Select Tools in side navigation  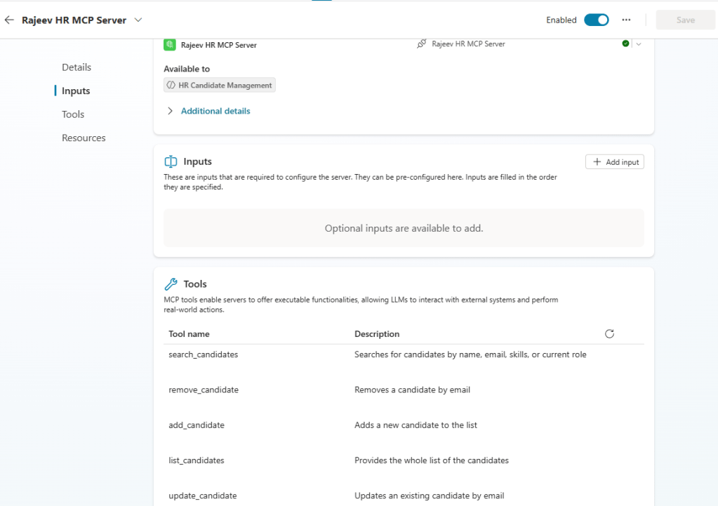tap(73, 114)
